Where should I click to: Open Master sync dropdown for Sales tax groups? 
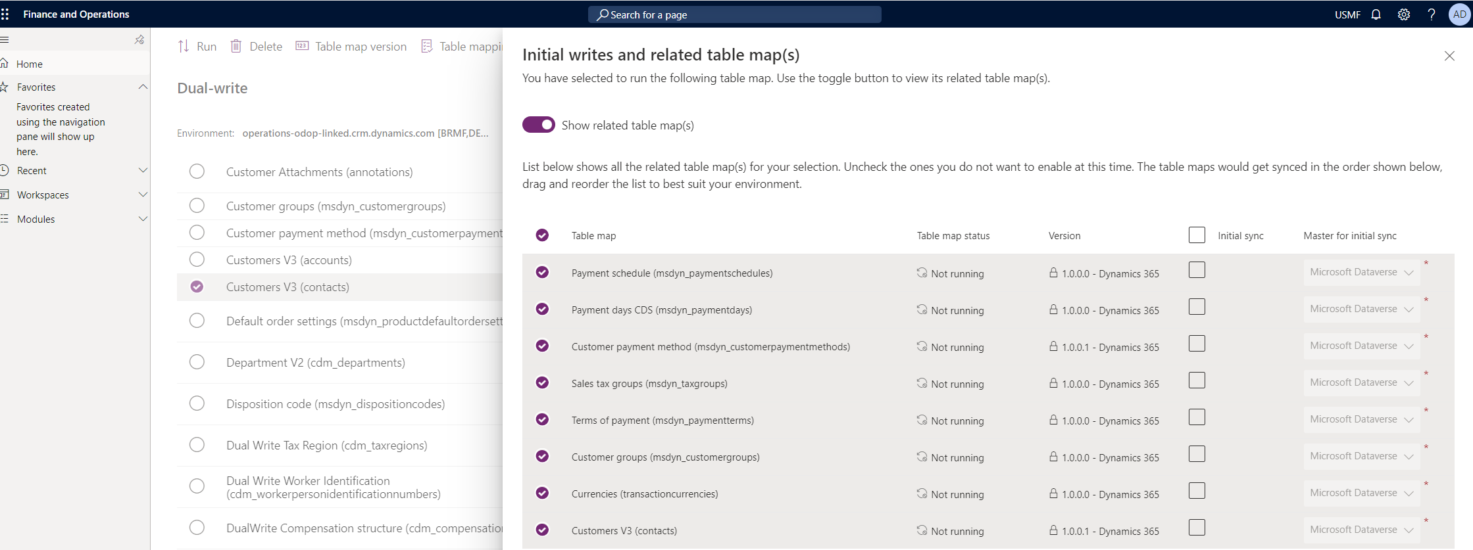pyautogui.click(x=1361, y=383)
